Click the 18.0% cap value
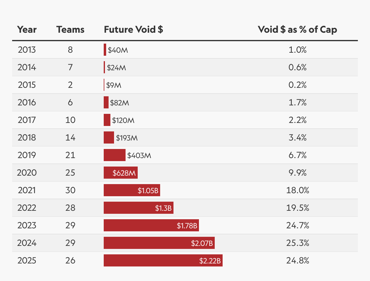The width and height of the screenshot is (370, 281). tap(297, 190)
